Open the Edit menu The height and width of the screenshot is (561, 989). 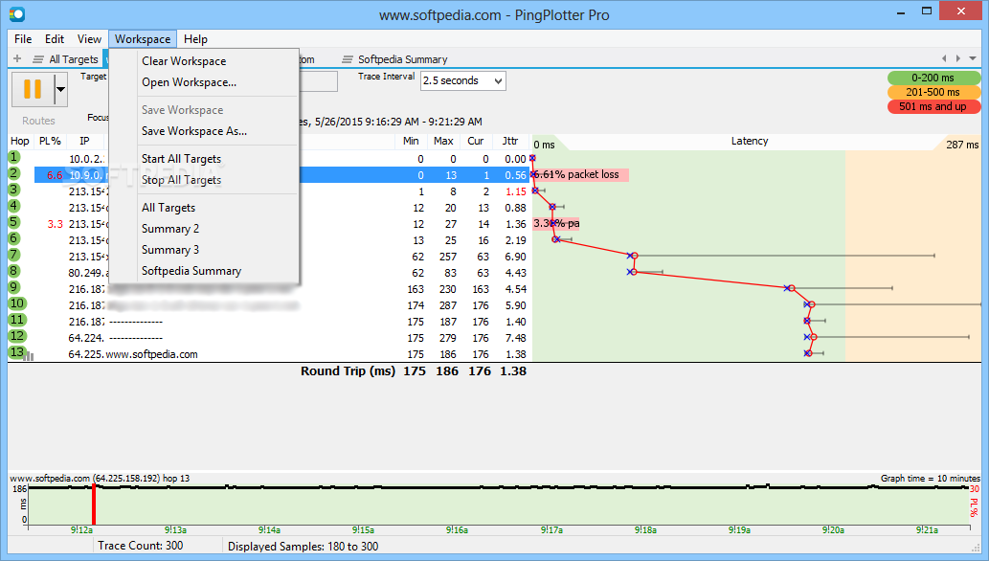(55, 39)
